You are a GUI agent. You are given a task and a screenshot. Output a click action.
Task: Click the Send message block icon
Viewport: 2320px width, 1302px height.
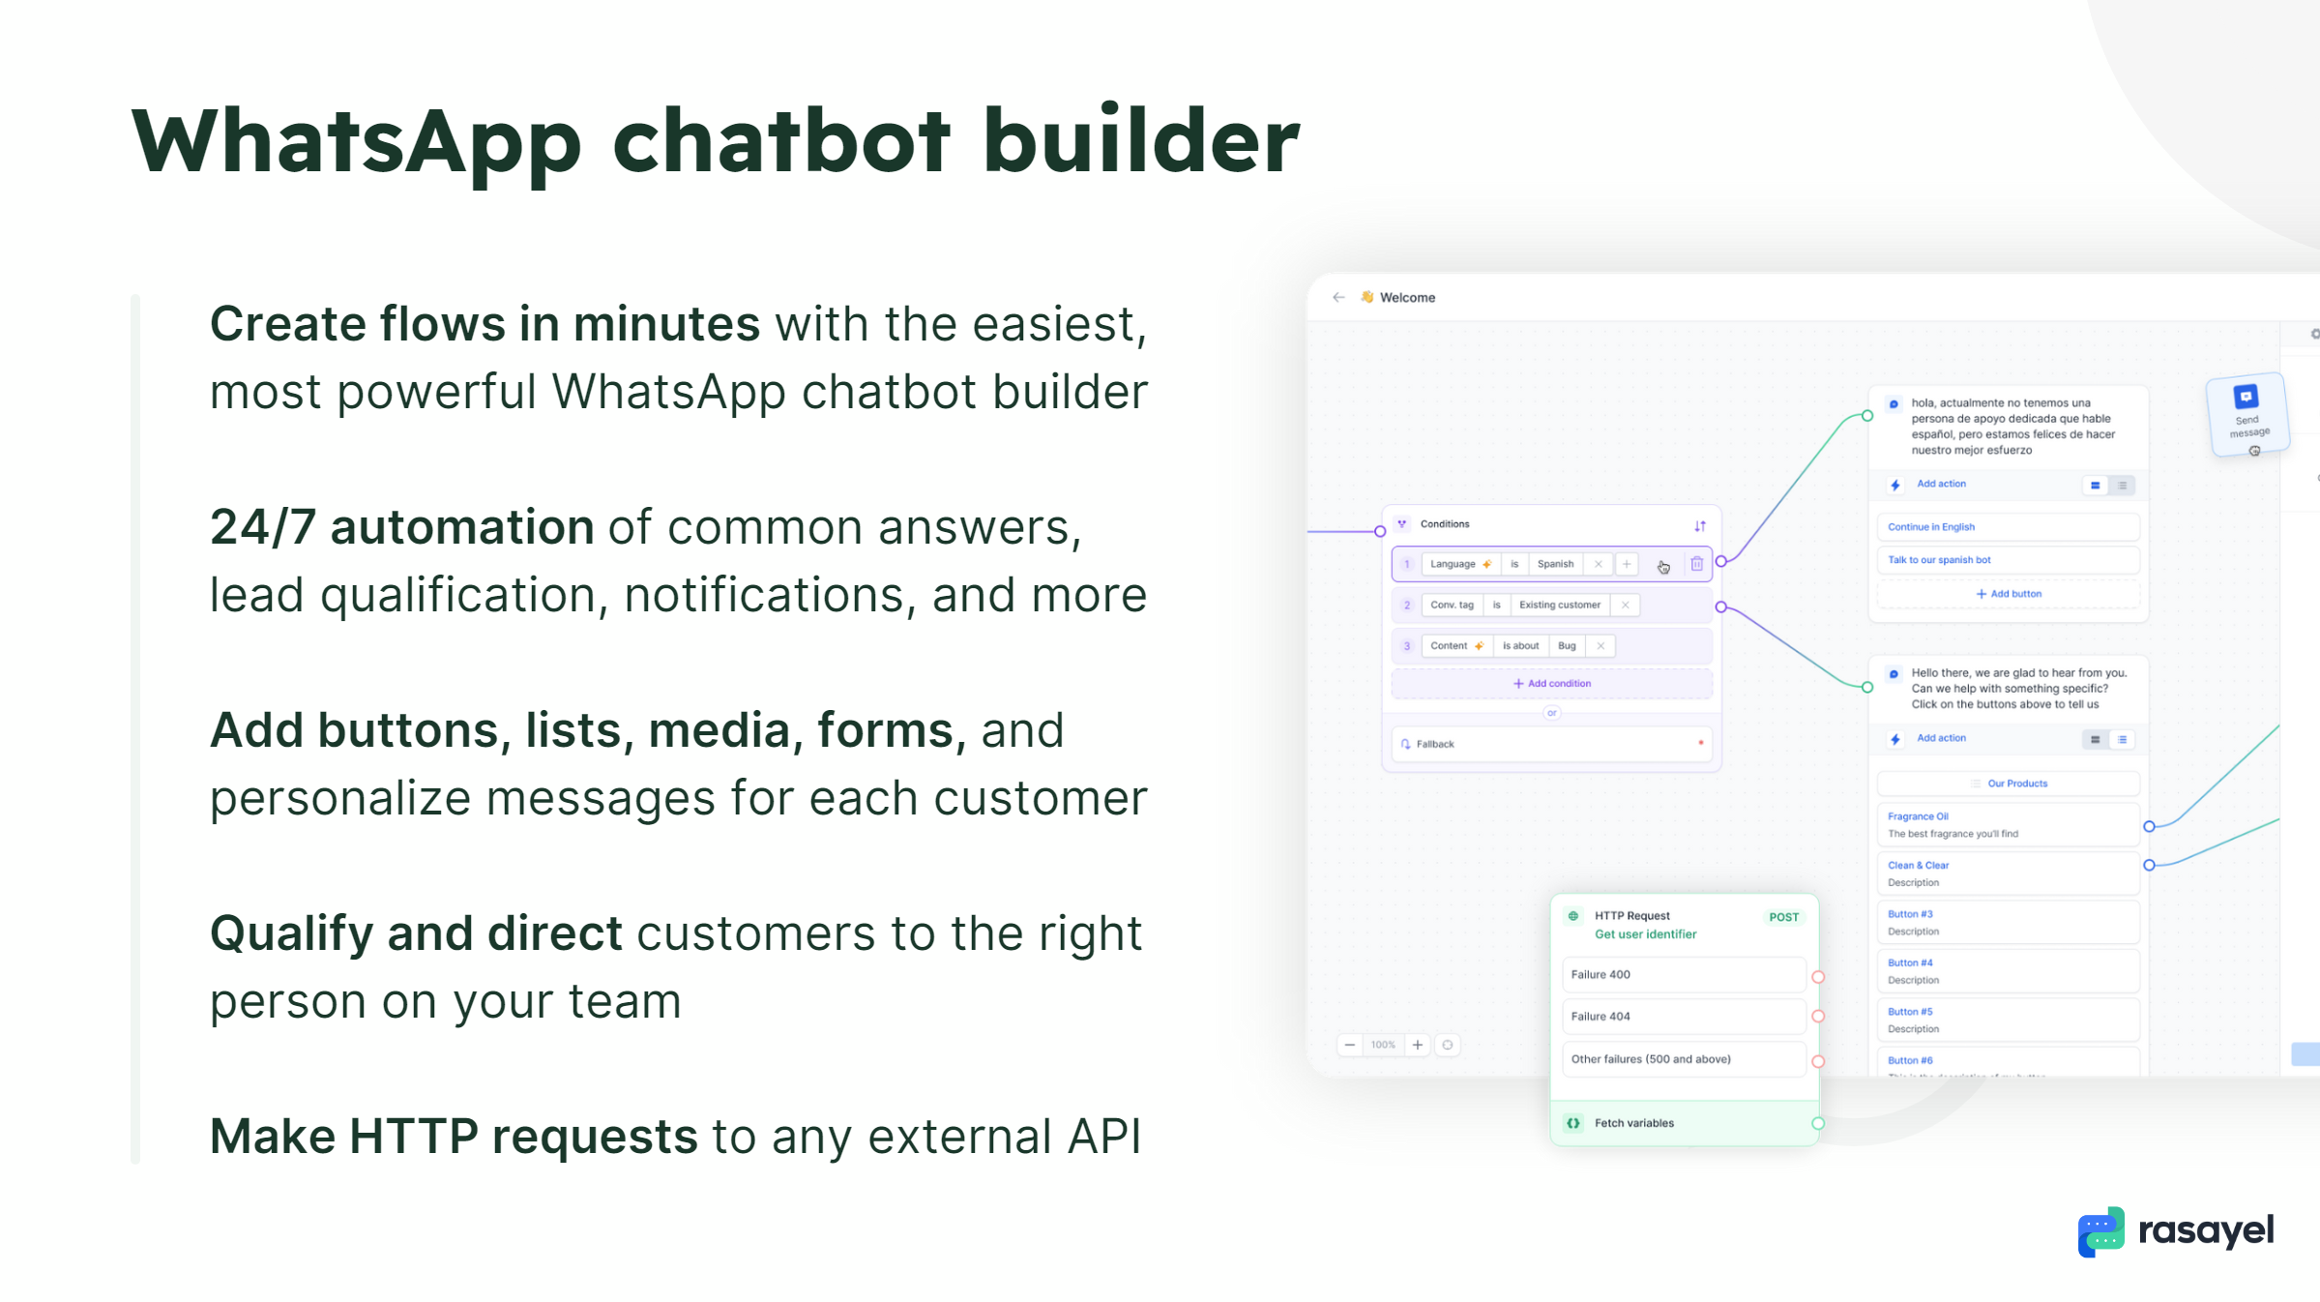2246,398
